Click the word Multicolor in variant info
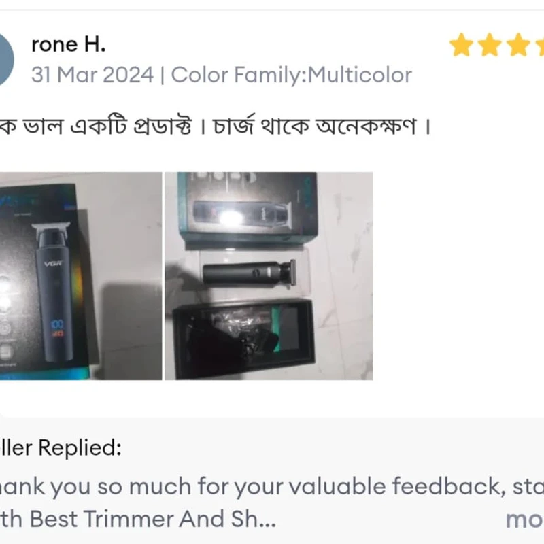The image size is (544, 544). (360, 75)
